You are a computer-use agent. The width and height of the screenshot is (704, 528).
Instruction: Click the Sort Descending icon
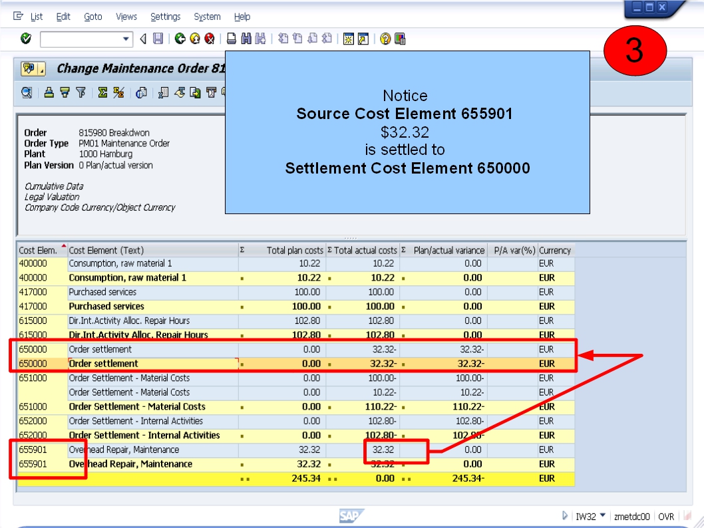(x=65, y=93)
